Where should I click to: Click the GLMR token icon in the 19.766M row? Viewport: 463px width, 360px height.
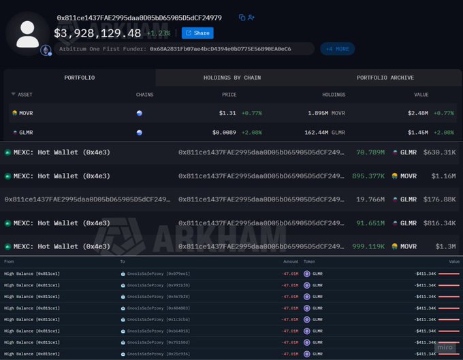(x=395, y=199)
